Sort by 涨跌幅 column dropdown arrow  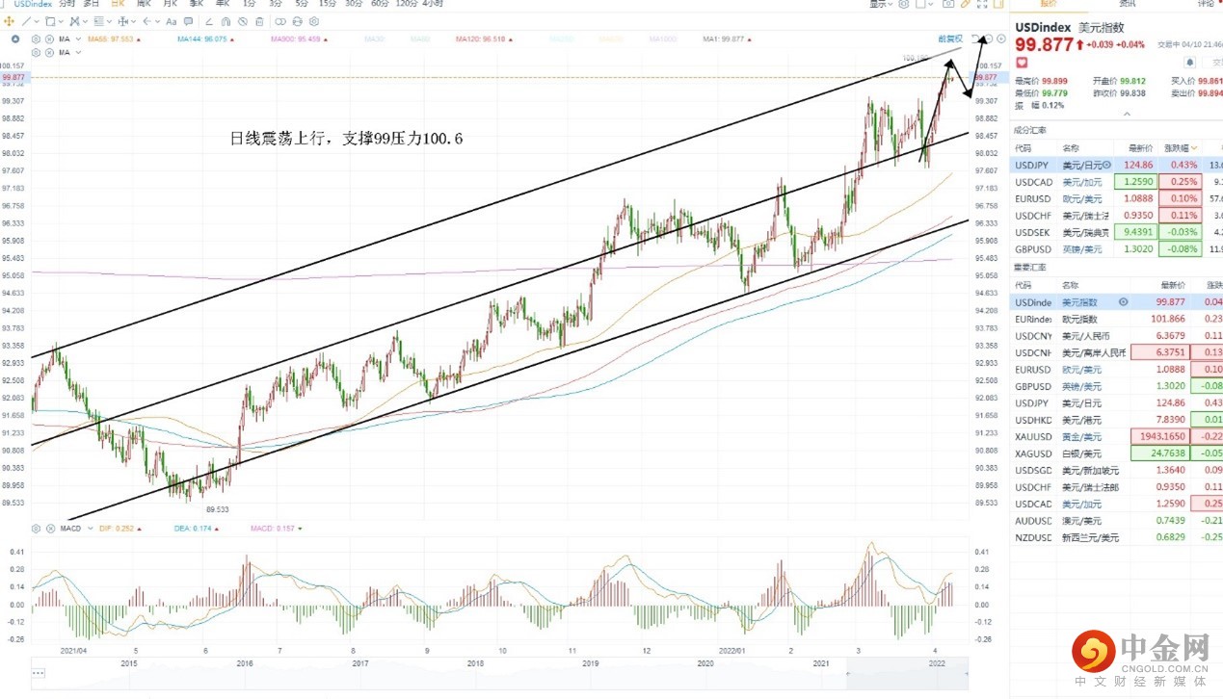click(1194, 148)
